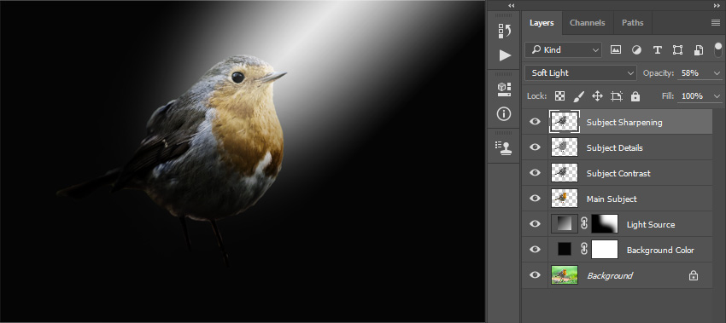Click the Background Color black fill swatch

[x=565, y=250]
